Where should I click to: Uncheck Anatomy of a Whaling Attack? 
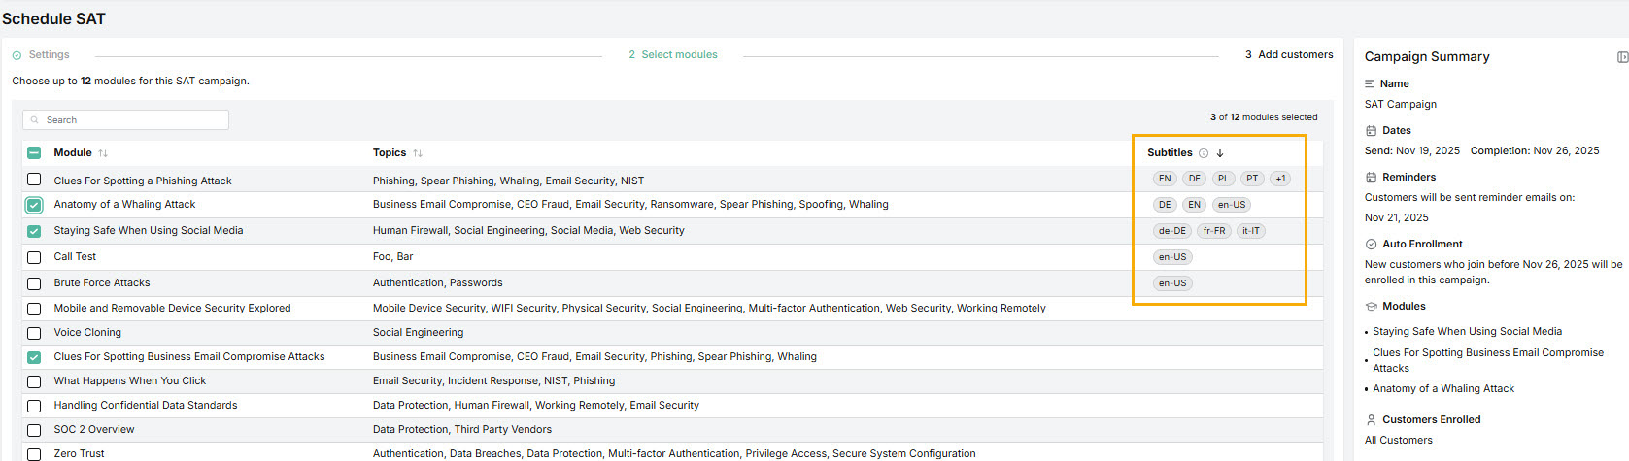34,205
